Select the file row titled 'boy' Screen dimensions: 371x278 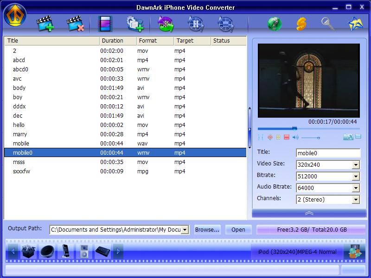click(x=125, y=97)
